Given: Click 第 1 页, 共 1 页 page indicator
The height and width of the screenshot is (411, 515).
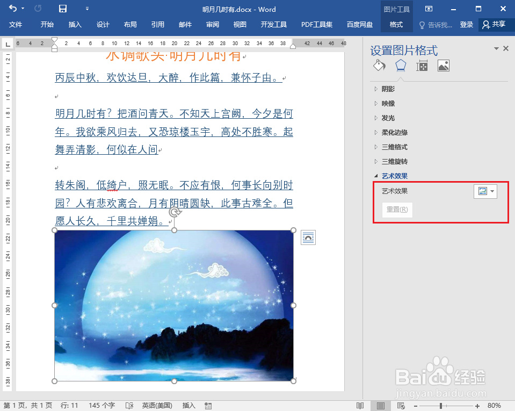Looking at the screenshot, I should coord(28,406).
